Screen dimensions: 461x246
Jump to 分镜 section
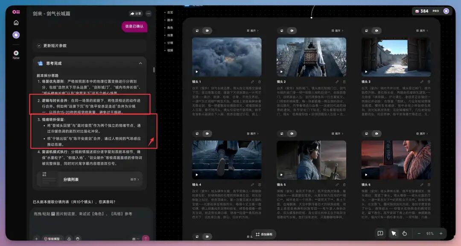click(x=169, y=43)
